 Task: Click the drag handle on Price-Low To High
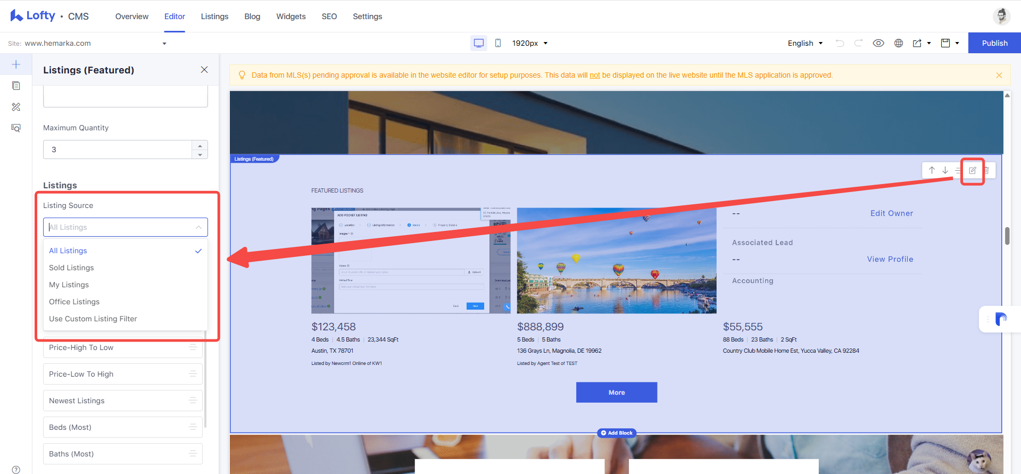pos(193,374)
